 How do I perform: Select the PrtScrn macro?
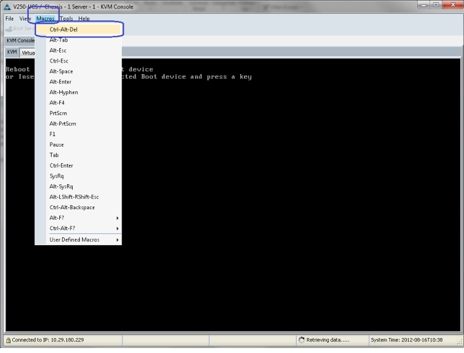click(x=78, y=113)
